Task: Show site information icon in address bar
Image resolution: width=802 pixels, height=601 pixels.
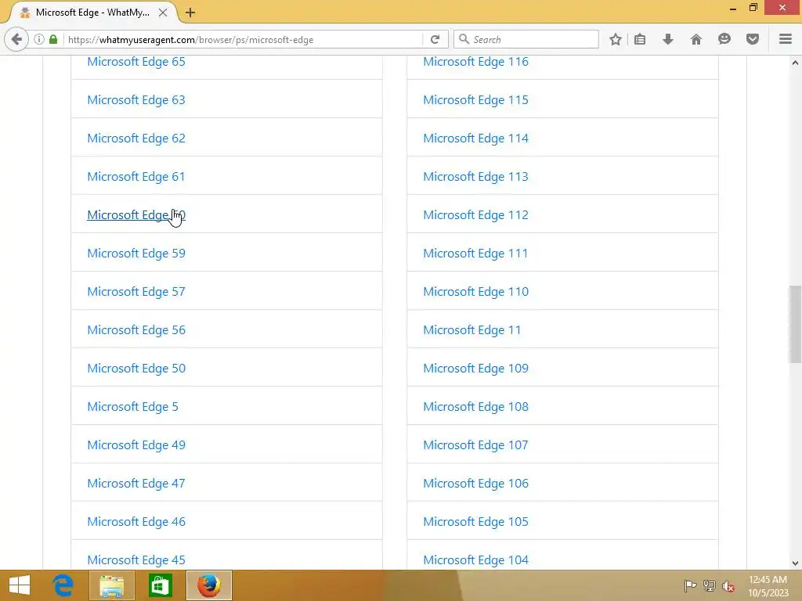Action: [39, 39]
